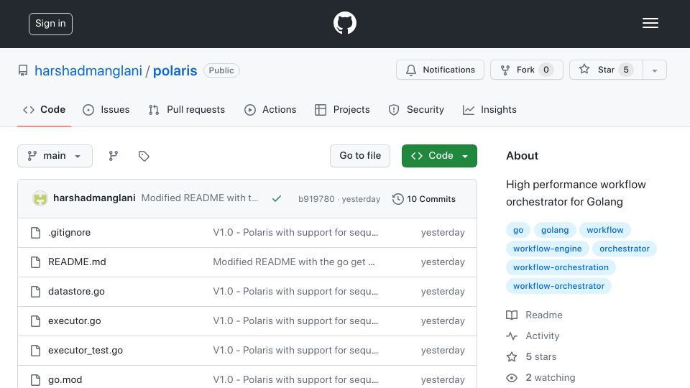Screen dimensions: 690x388
Task: Open commit hash b919780
Action: tap(316, 199)
